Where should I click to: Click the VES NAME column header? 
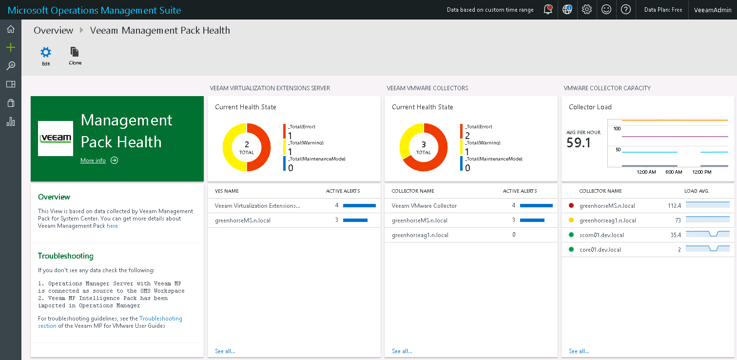[227, 191]
